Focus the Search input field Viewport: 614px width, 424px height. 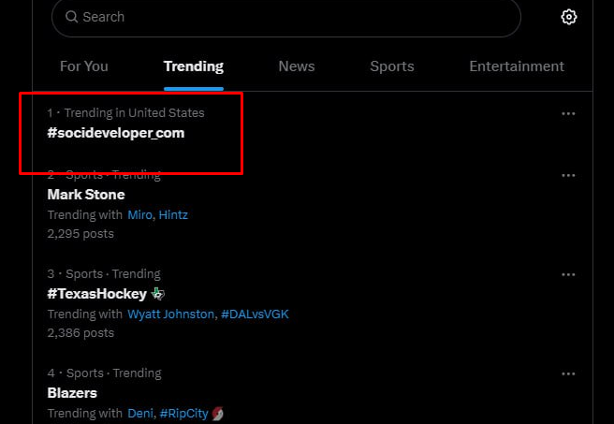coord(285,17)
